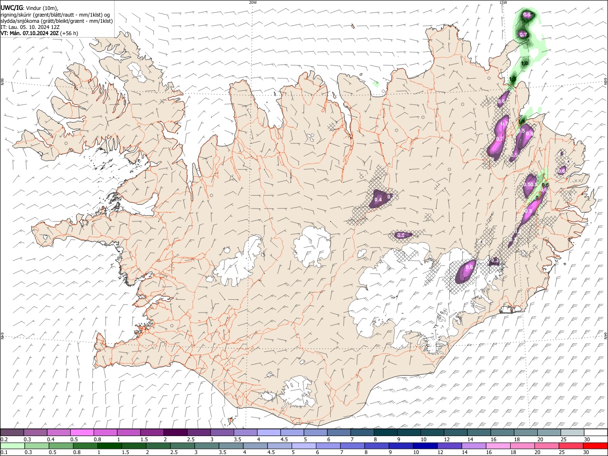Click the 0.5 value on the small patch north of Vatnajökull
This screenshot has height=456, width=608.
coord(400,235)
